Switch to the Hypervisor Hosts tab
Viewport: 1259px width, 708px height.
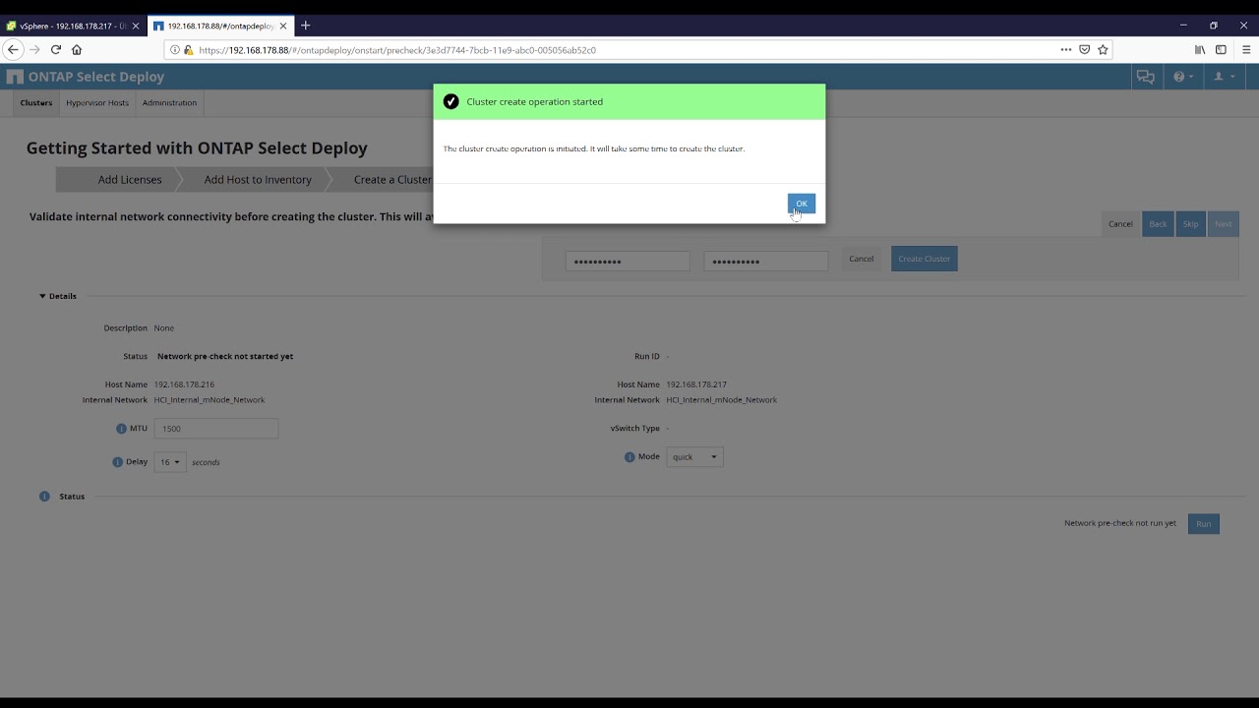(96, 102)
